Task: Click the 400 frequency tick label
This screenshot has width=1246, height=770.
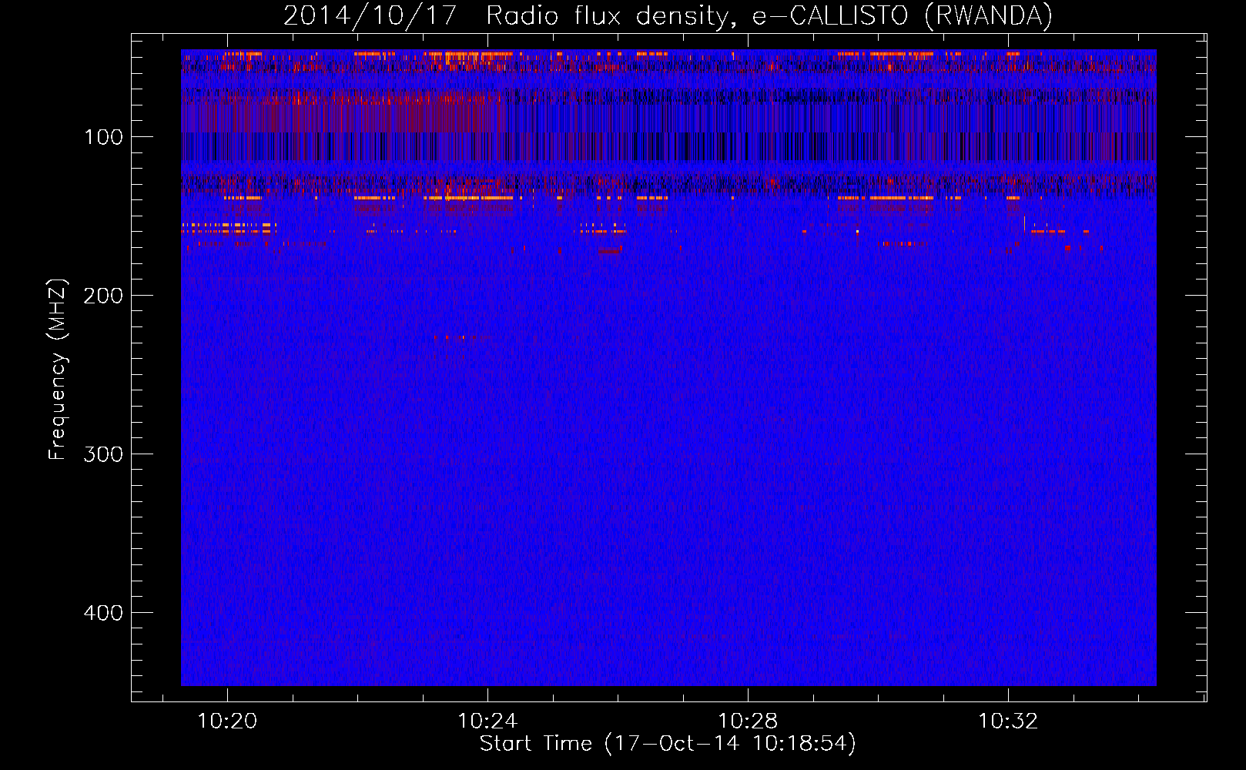Action: [103, 613]
